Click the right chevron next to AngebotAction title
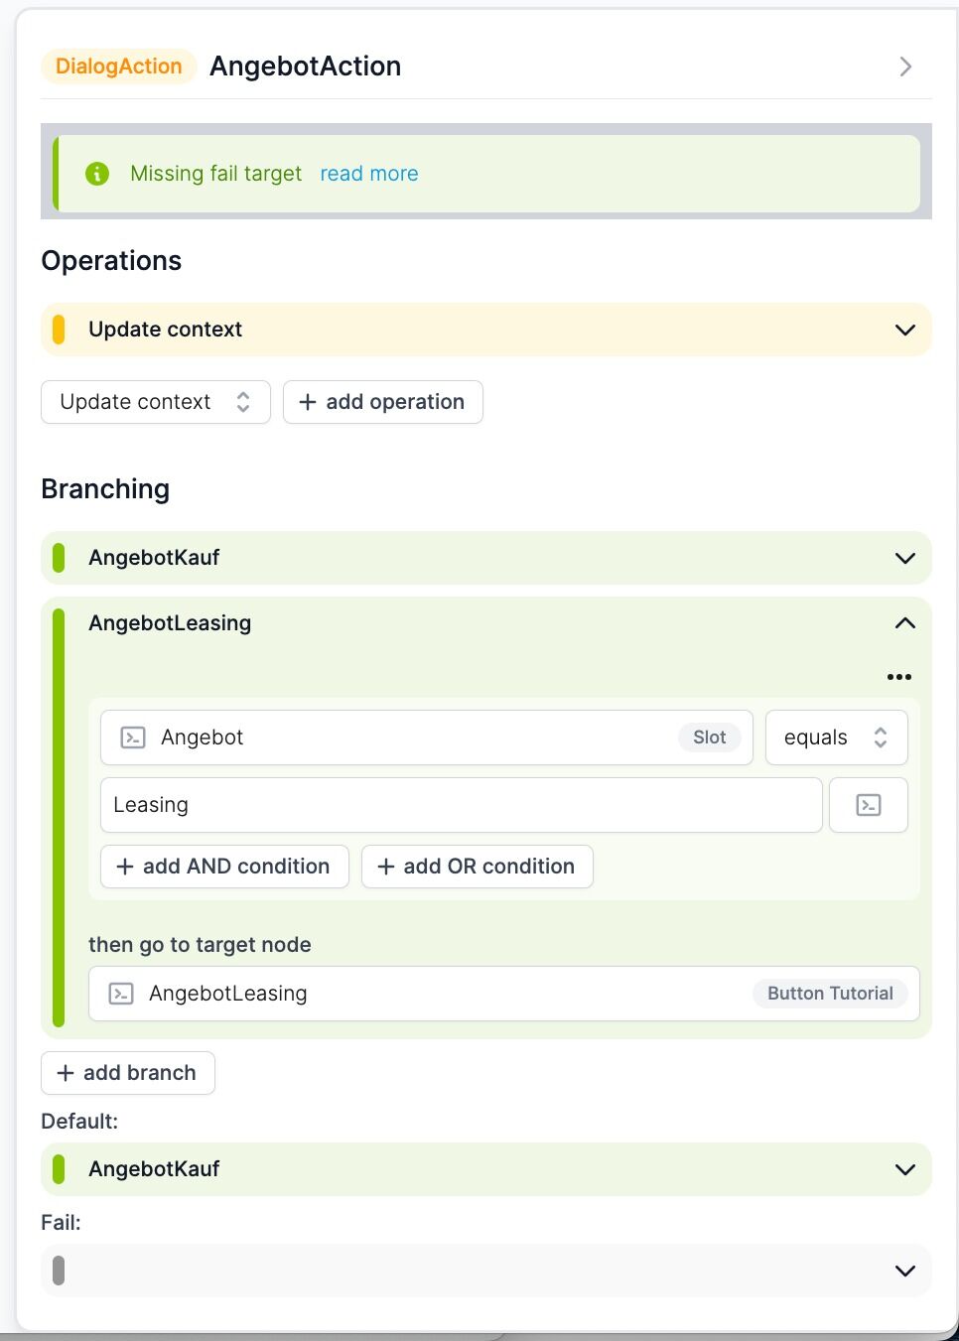Viewport: 959px width, 1341px height. pos(905,67)
